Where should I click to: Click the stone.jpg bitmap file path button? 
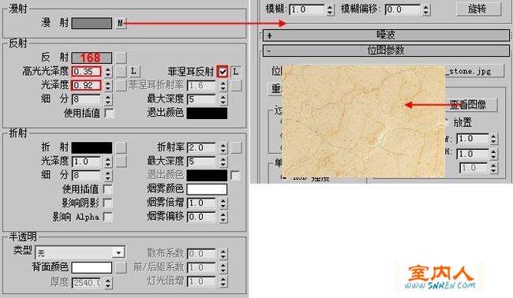click(x=474, y=71)
